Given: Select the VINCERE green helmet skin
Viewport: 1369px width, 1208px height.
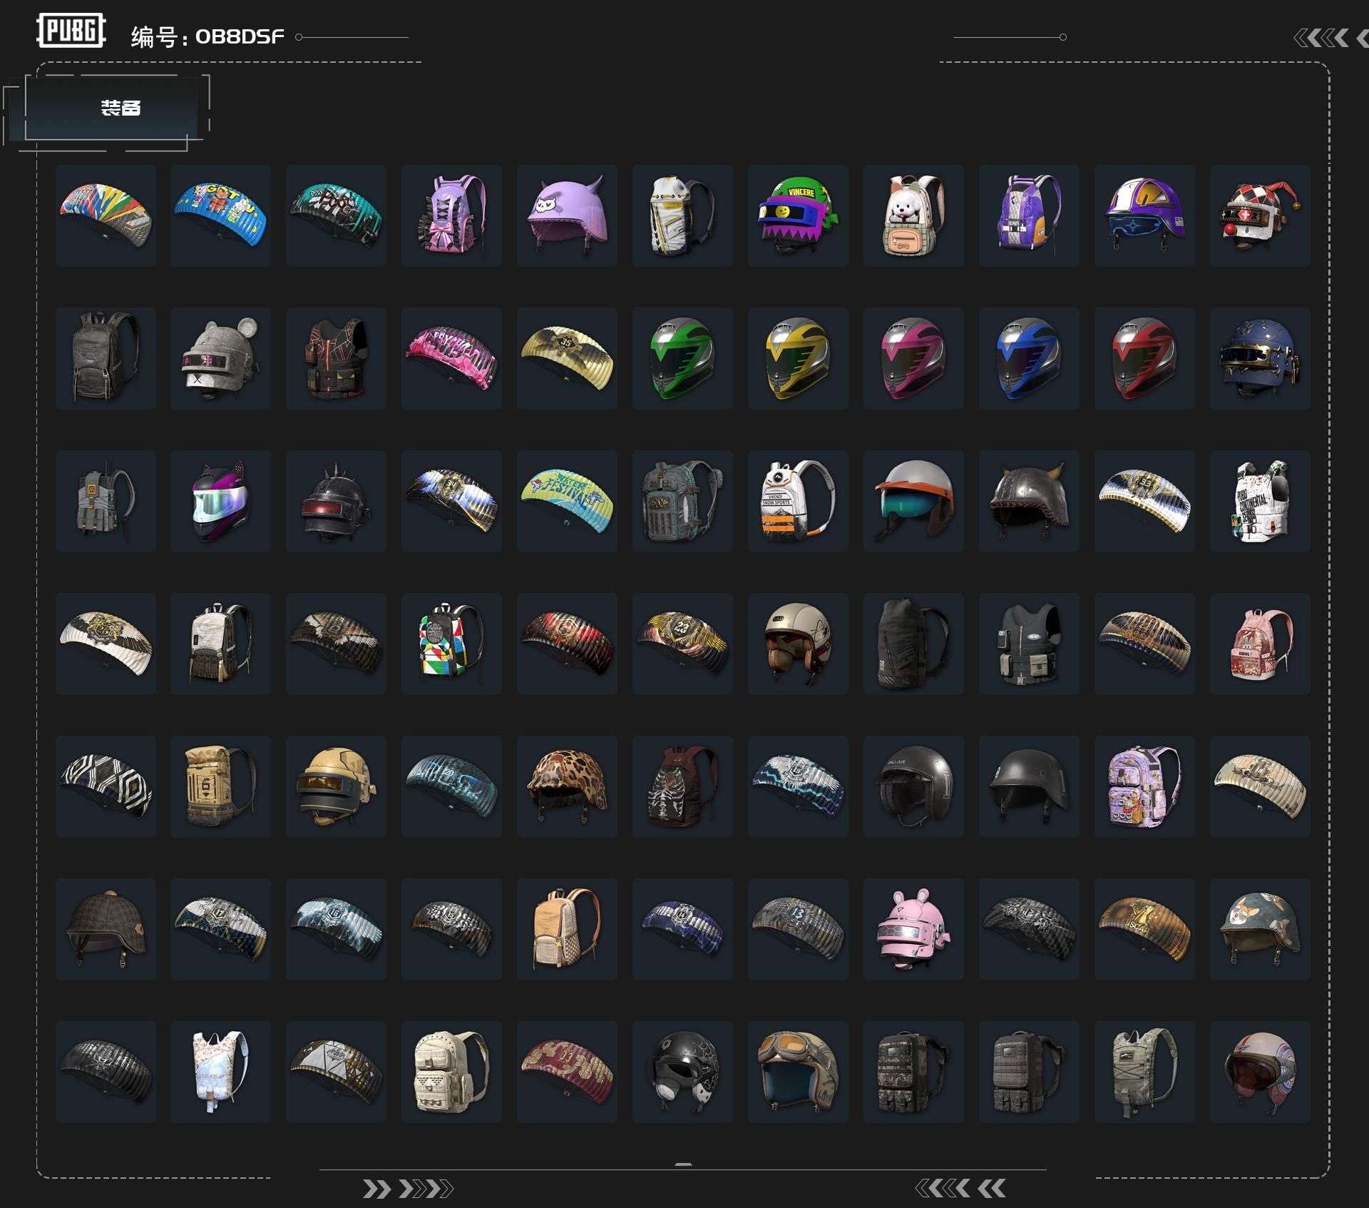Looking at the screenshot, I should point(798,215).
